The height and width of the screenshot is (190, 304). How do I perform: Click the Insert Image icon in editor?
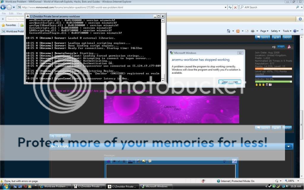tap(144, 161)
